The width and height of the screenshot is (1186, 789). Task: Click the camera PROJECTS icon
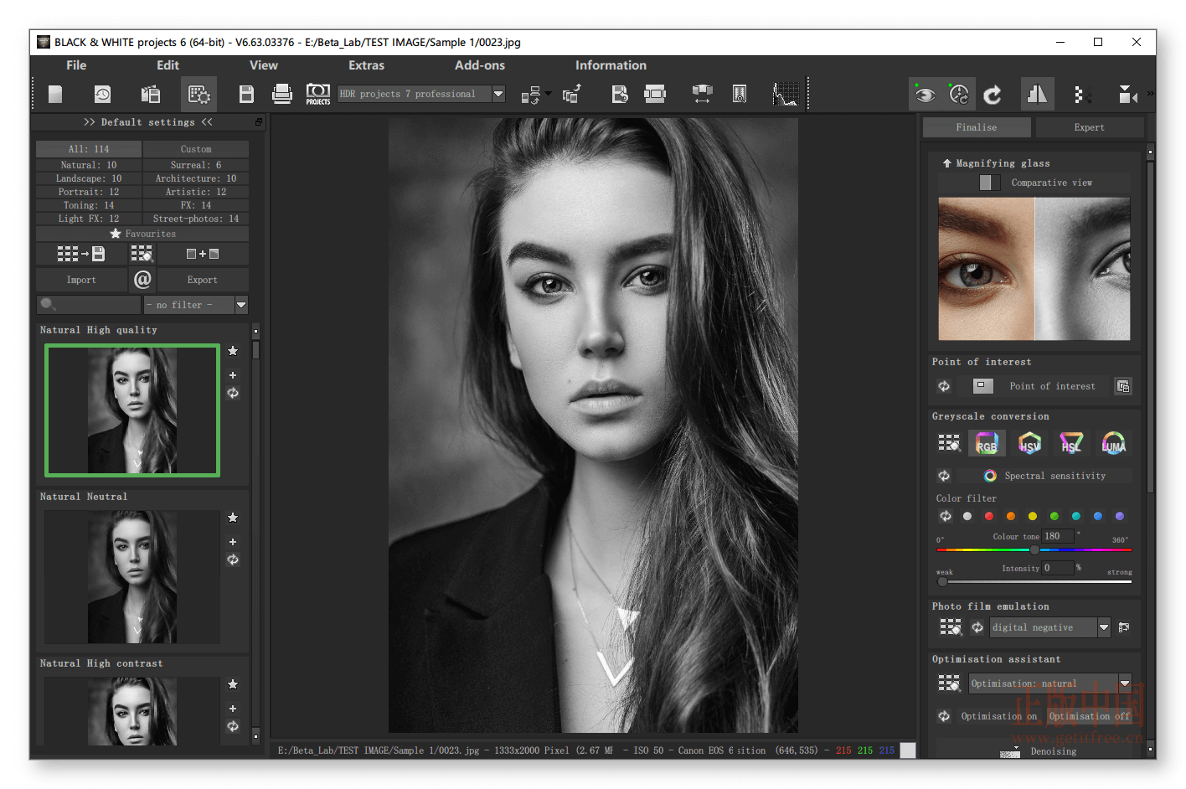coord(318,94)
